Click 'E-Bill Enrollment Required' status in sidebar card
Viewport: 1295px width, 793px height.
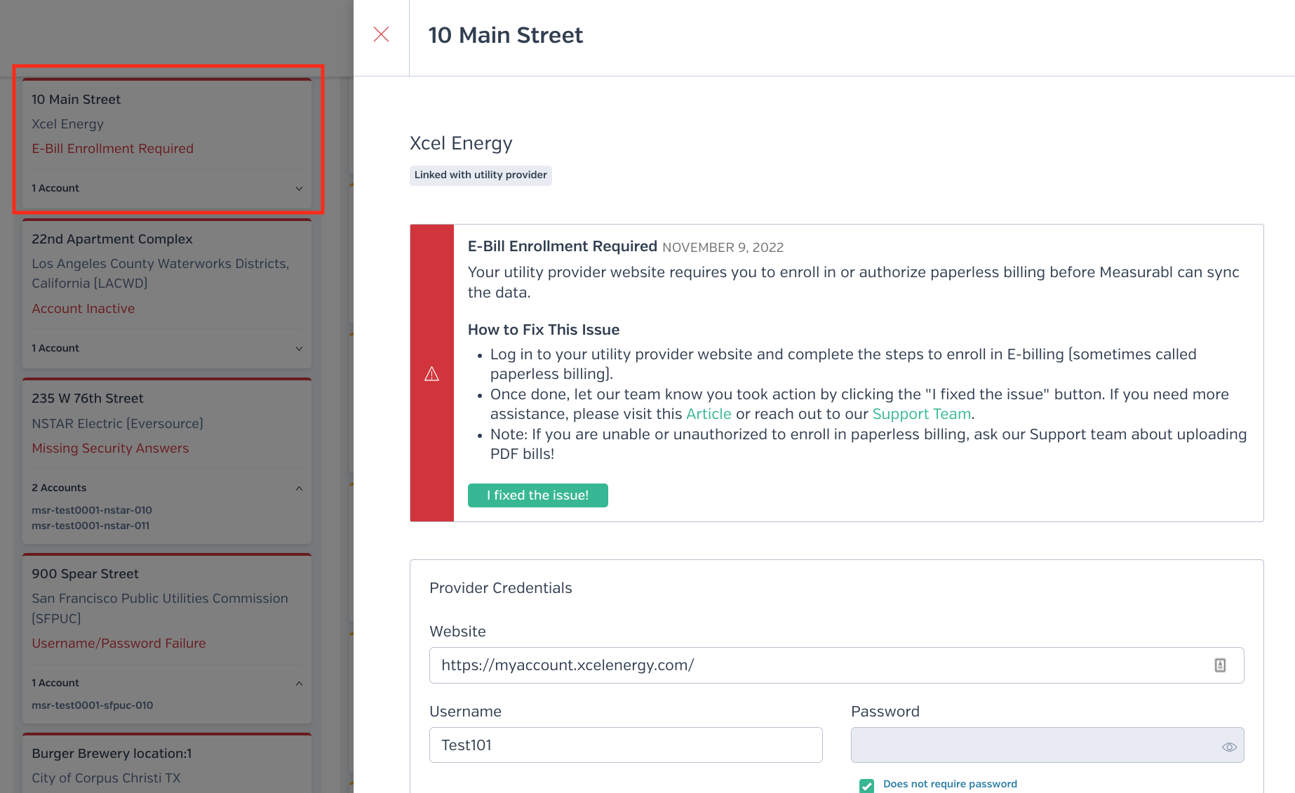point(112,149)
